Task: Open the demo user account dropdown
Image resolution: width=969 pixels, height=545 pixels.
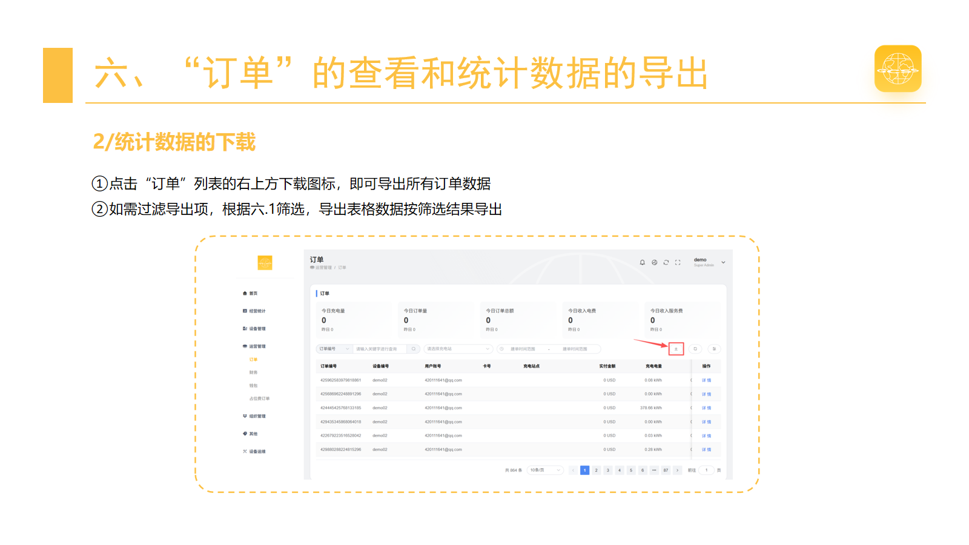Action: [x=709, y=262]
